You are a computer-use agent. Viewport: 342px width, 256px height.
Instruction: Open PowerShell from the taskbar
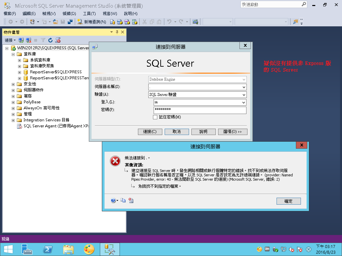pos(48,249)
